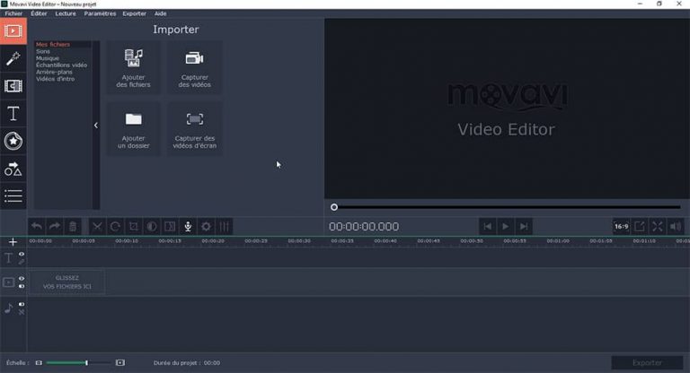Viewport: 690px width, 373px height.
Task: Click the Record audio microphone icon
Action: pyautogui.click(x=188, y=227)
